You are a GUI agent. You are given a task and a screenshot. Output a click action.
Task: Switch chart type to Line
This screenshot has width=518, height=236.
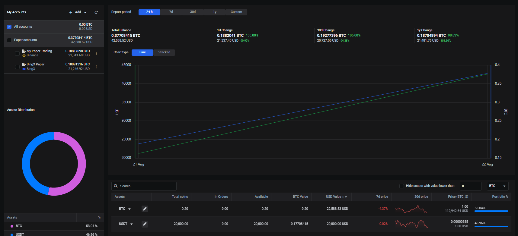pyautogui.click(x=142, y=52)
